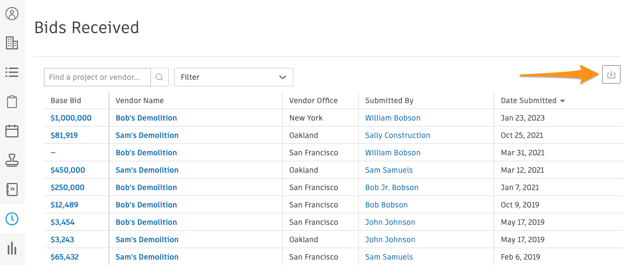
Task: Click the user profile icon in sidebar
Action: (x=12, y=14)
